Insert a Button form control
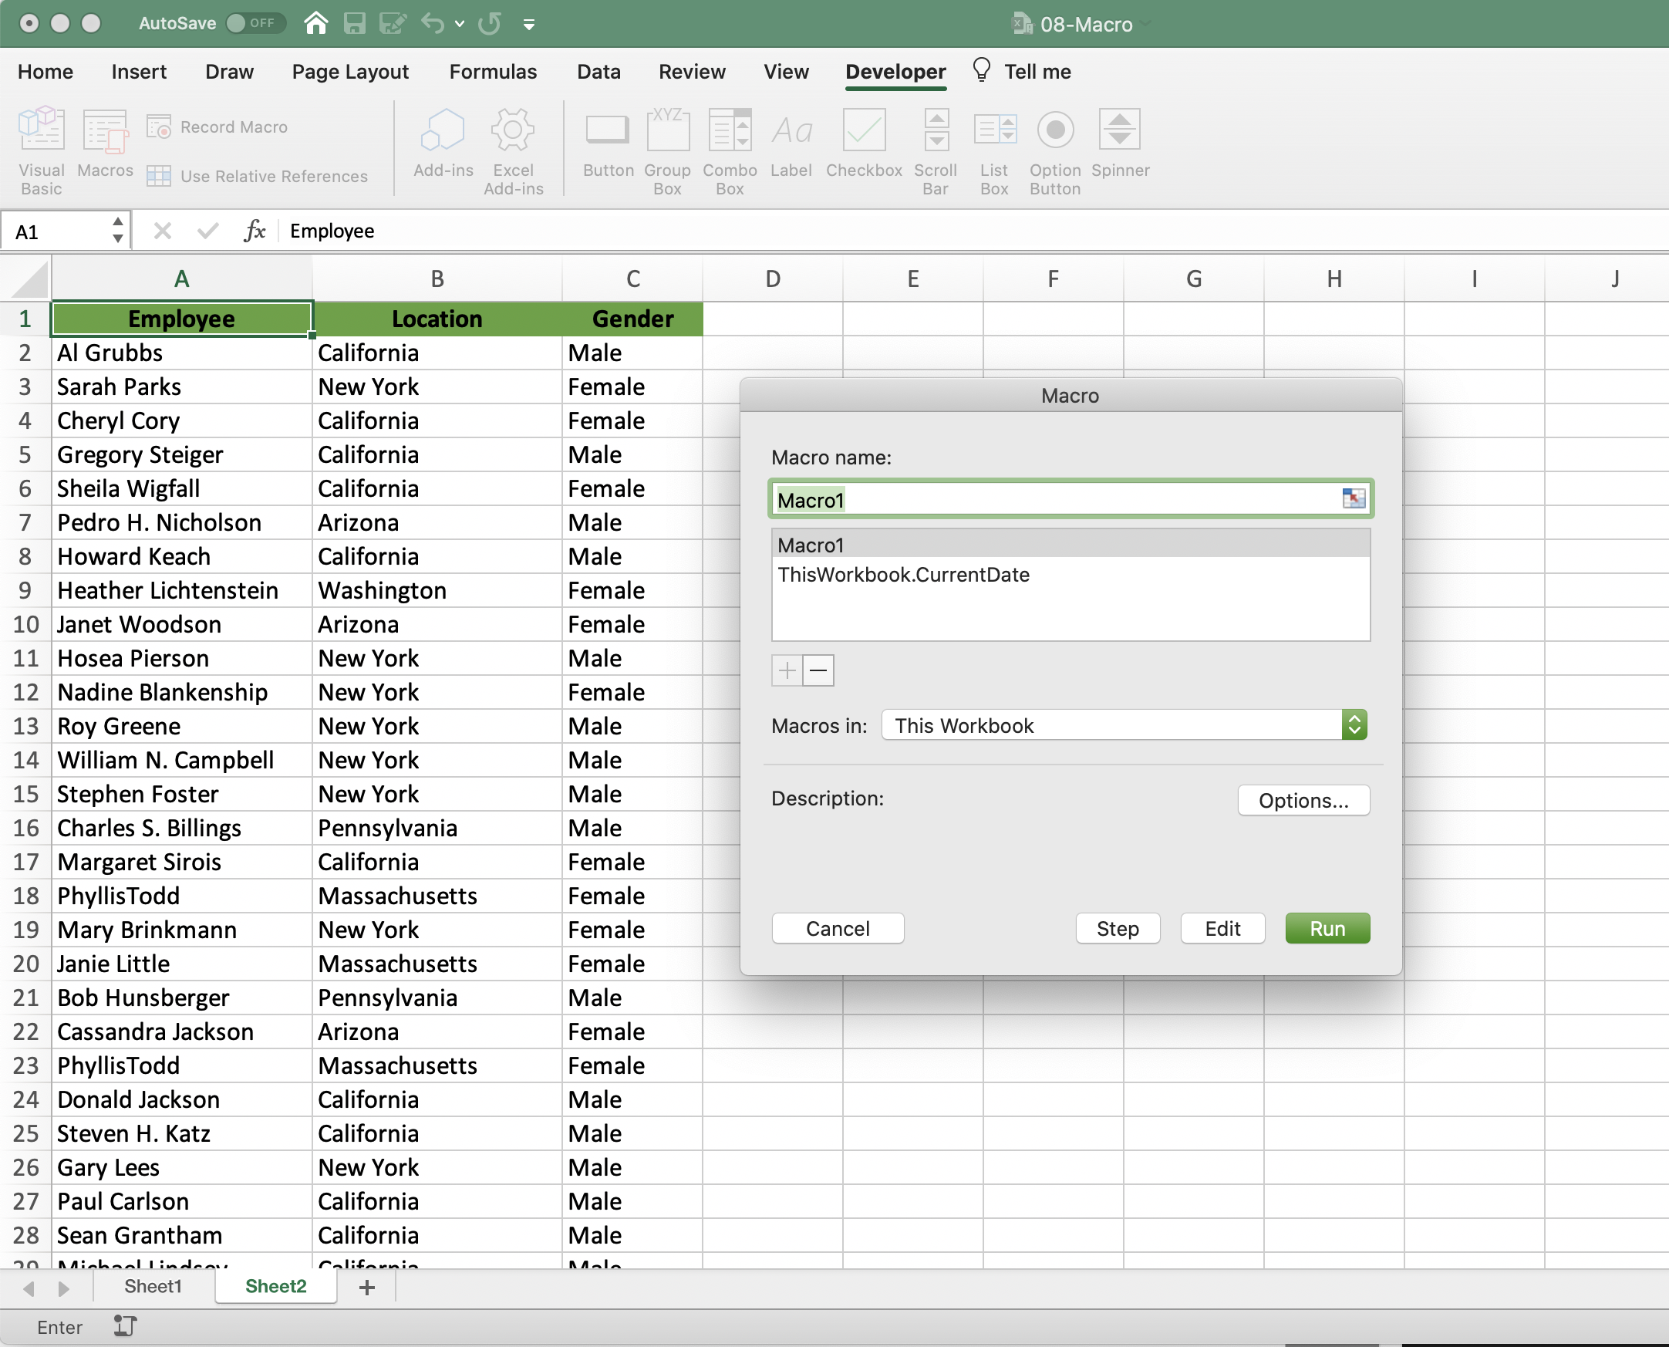 point(608,142)
